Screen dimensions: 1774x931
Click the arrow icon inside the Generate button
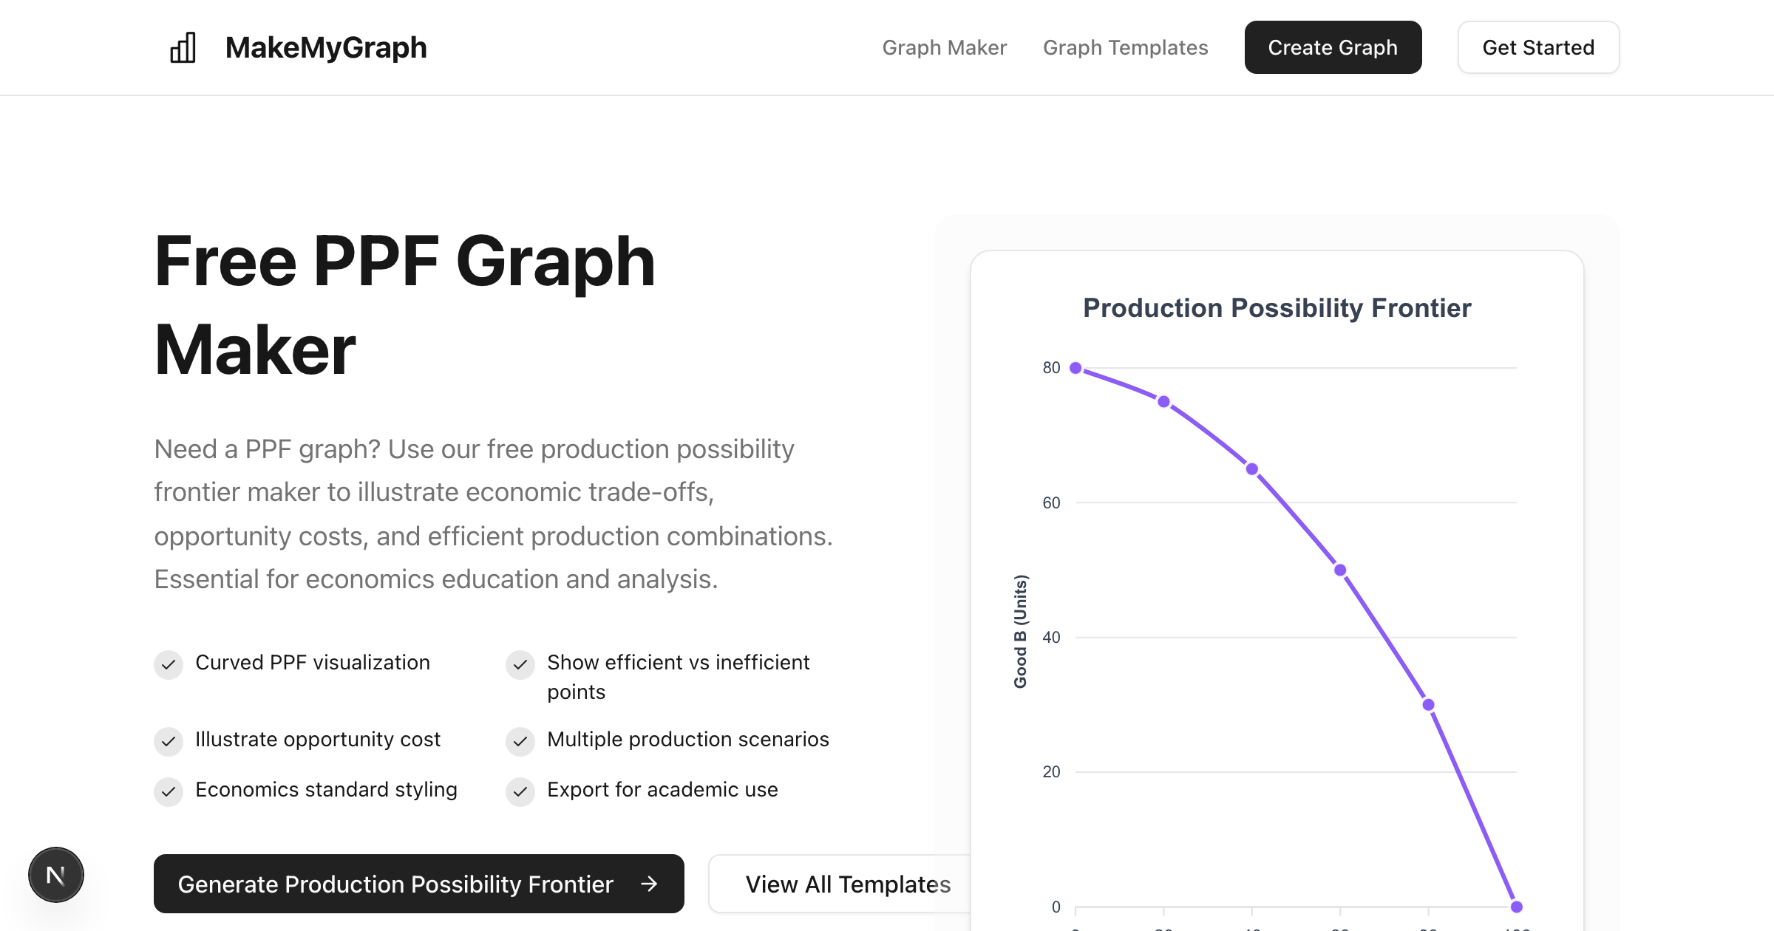[x=650, y=884]
